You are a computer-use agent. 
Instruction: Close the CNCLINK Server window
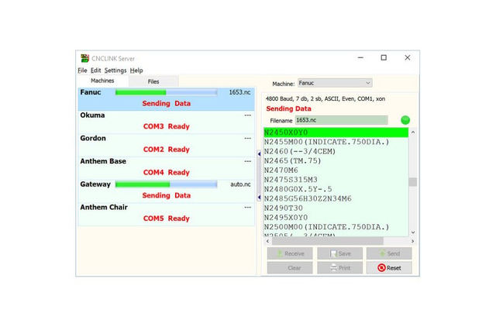(408, 58)
